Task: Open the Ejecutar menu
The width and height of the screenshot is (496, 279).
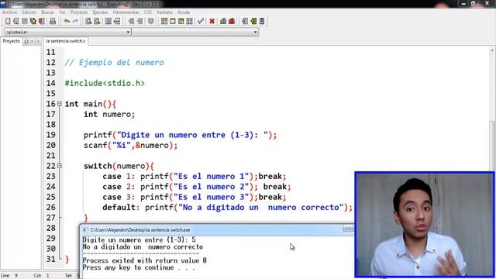Action: point(100,12)
